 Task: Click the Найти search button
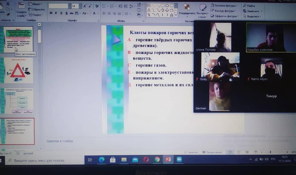pos(249,6)
